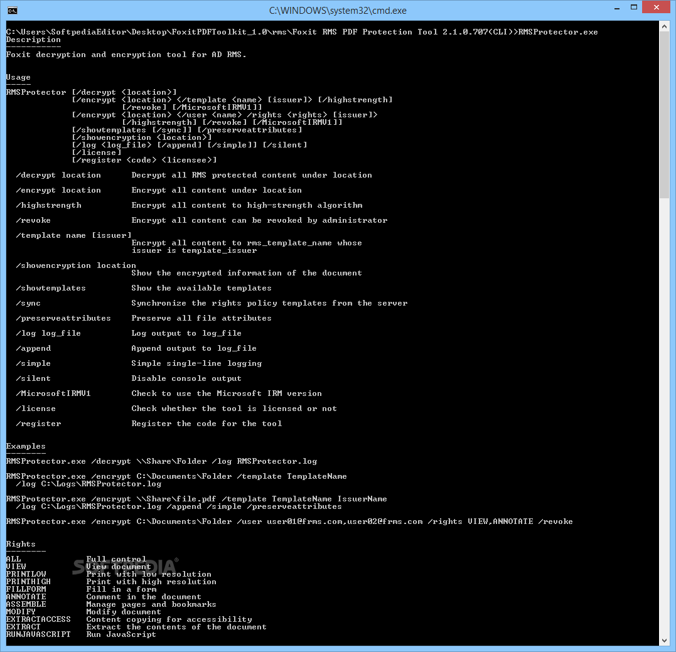Click 'Synchronize the rights policy templates' line
This screenshot has width=676, height=652.
[x=269, y=303]
